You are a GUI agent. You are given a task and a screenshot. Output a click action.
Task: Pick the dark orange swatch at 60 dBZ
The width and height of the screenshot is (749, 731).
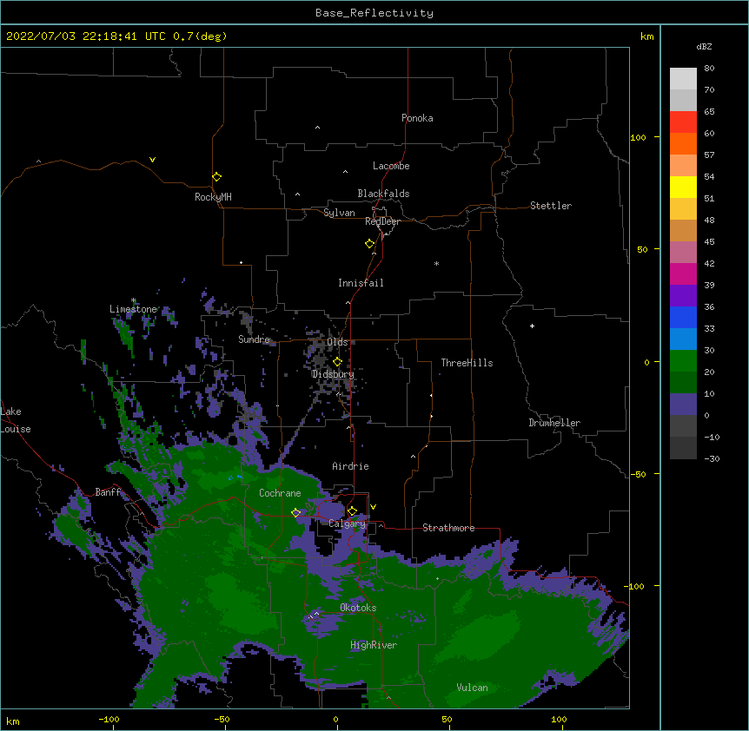click(683, 143)
